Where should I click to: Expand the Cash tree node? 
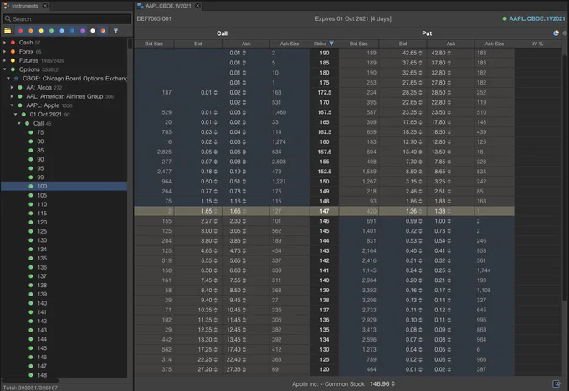(x=5, y=43)
